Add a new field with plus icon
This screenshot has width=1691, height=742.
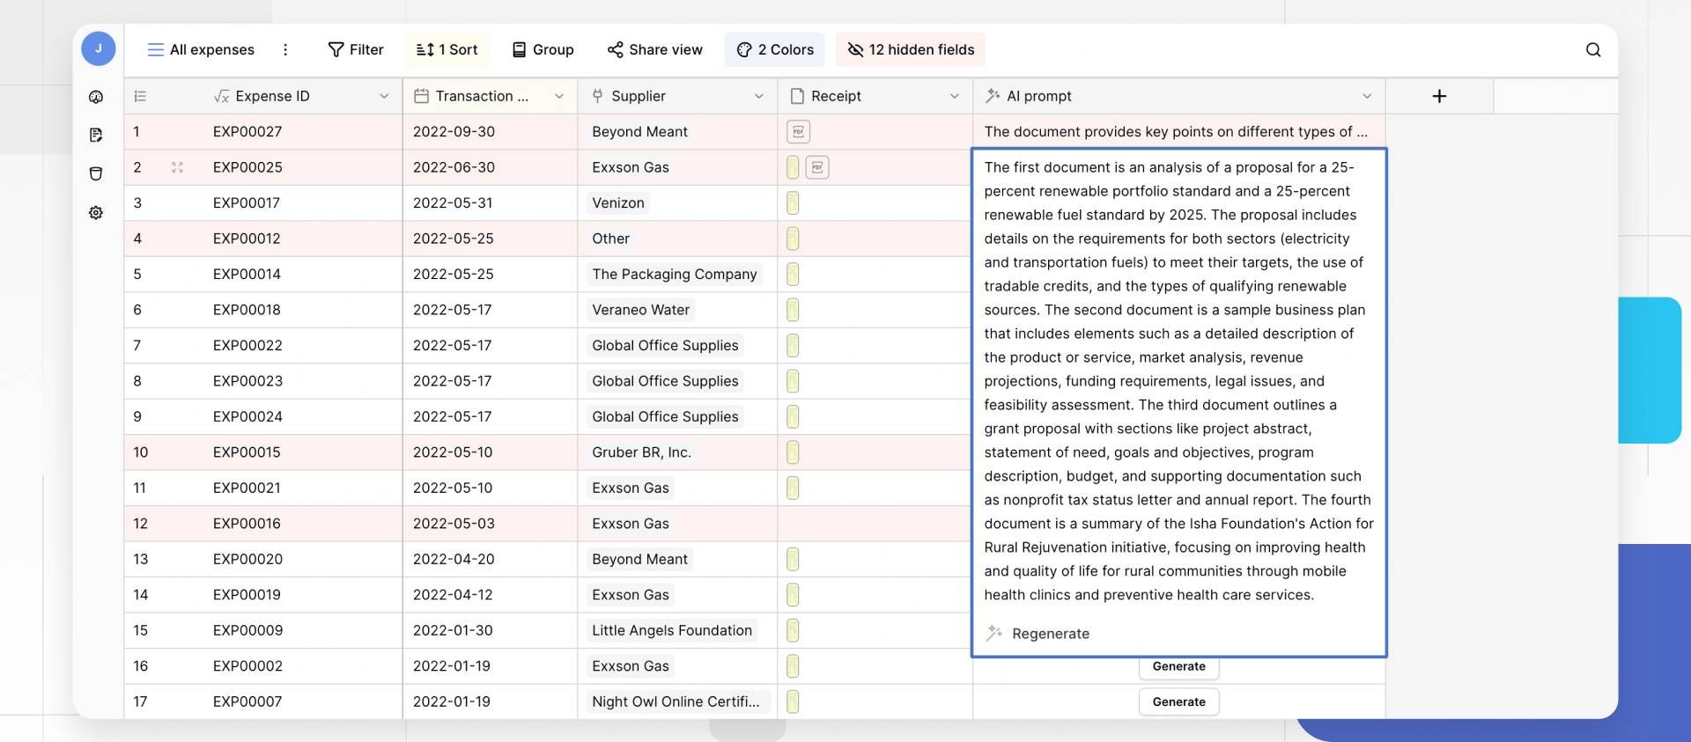click(1438, 96)
